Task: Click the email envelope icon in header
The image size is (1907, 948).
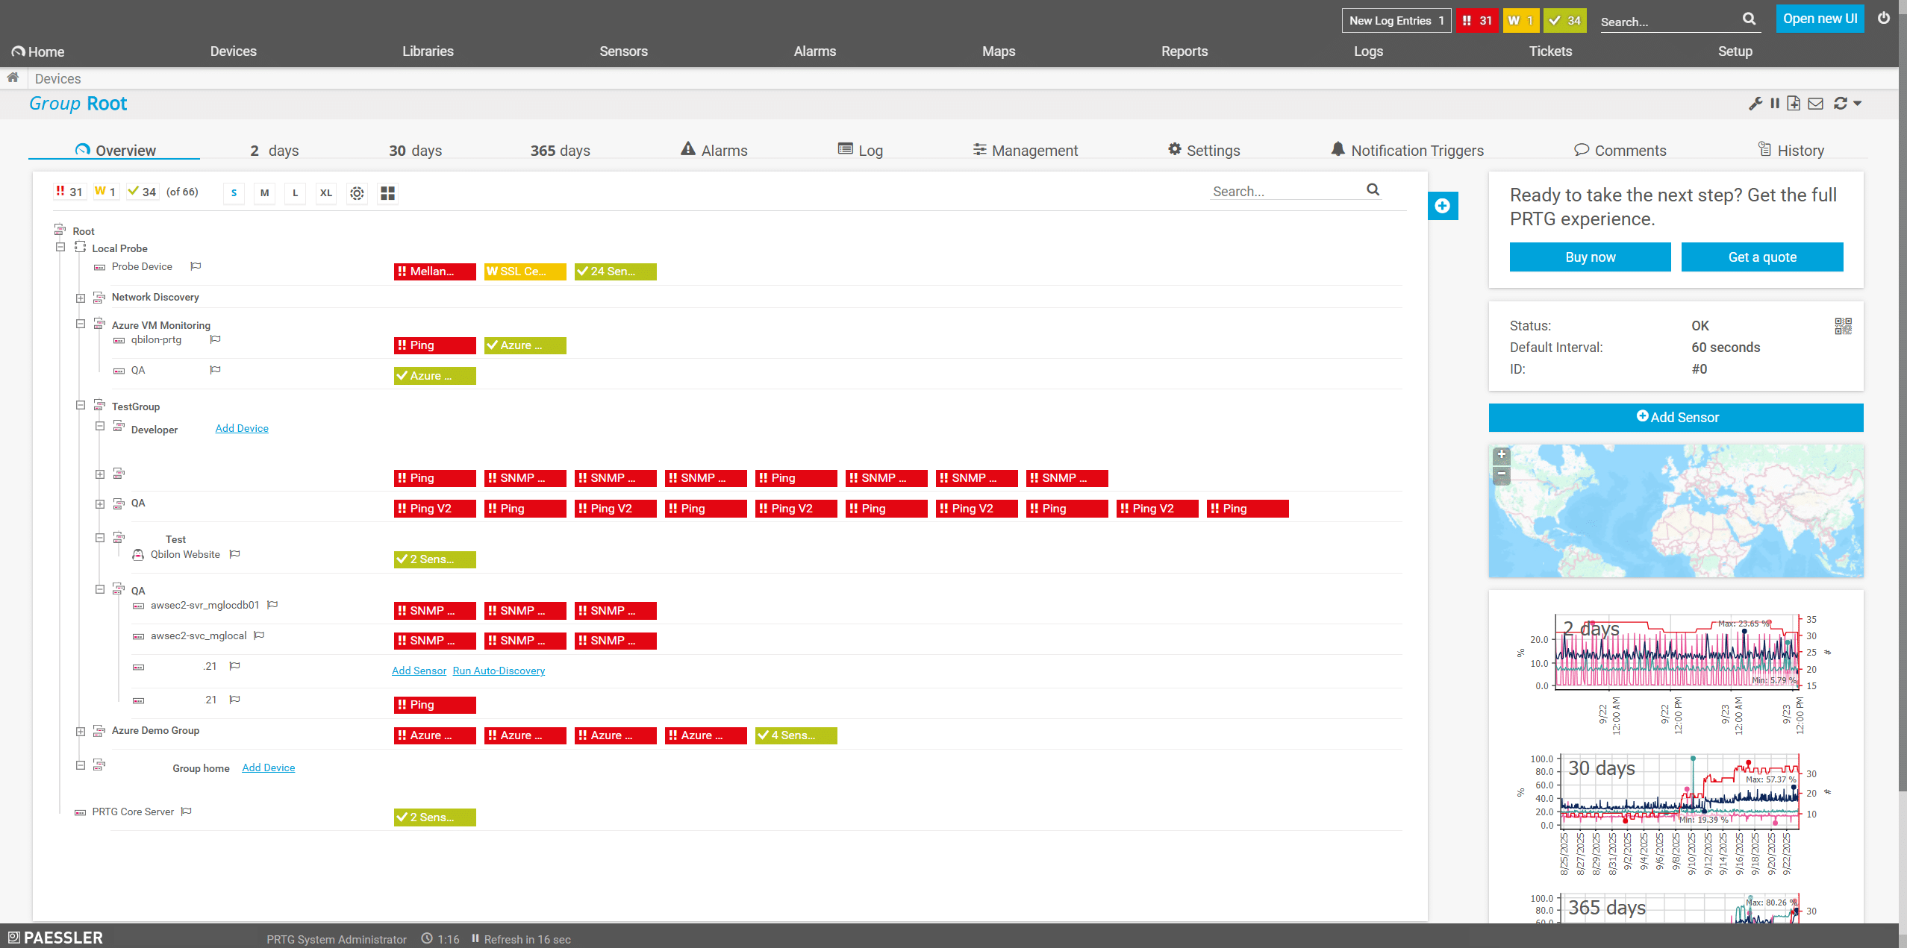Action: click(x=1816, y=104)
